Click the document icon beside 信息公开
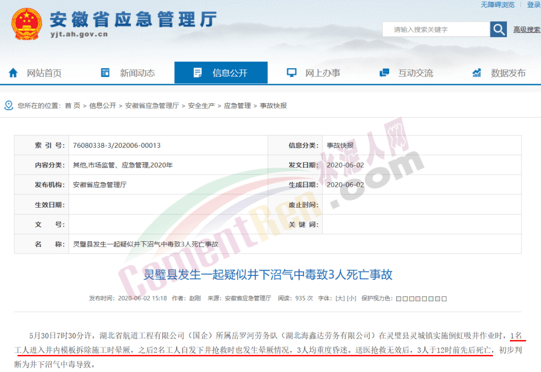541x372 pixels. click(197, 73)
